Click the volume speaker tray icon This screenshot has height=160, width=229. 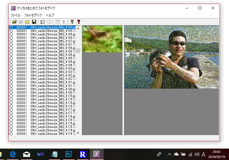pyautogui.click(x=197, y=154)
